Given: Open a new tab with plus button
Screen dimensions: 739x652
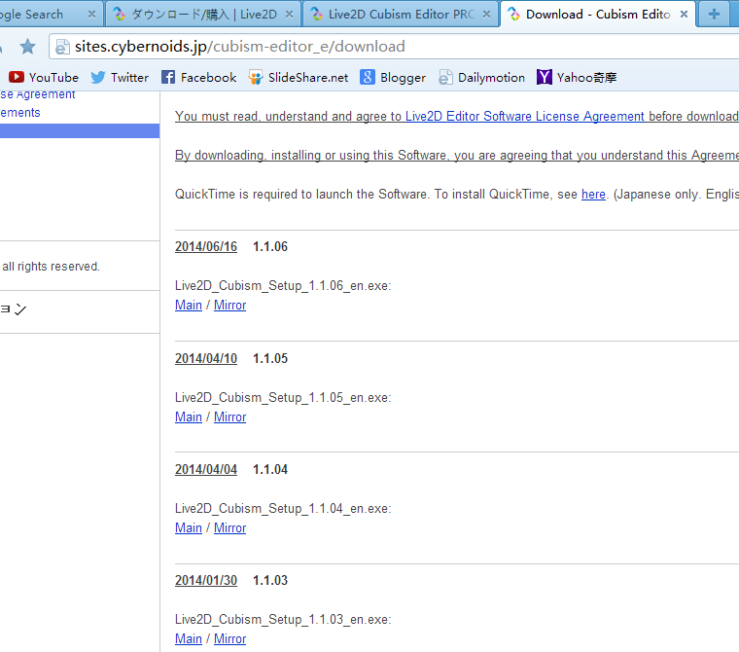Looking at the screenshot, I should pos(714,15).
